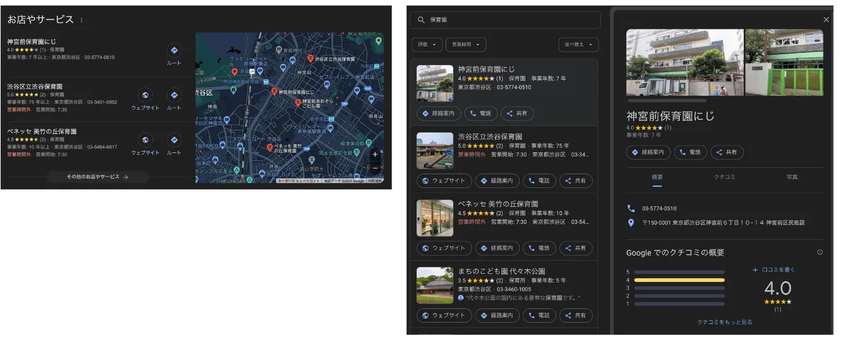Click その他のお店やサービス button
The height and width of the screenshot is (339, 841).
pos(97,177)
